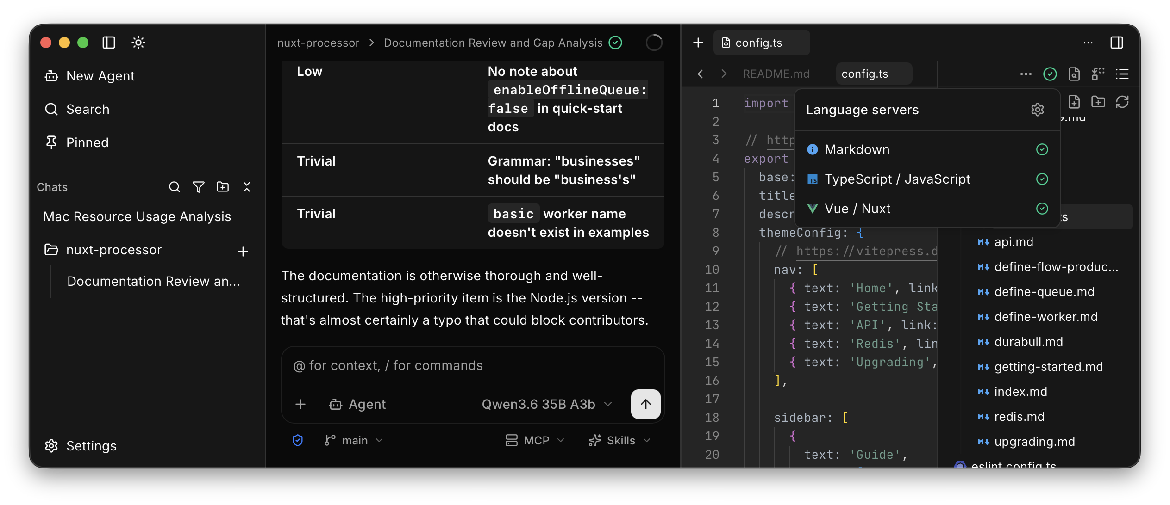Send message with the up arrow button
The image size is (1170, 505).
click(x=646, y=404)
